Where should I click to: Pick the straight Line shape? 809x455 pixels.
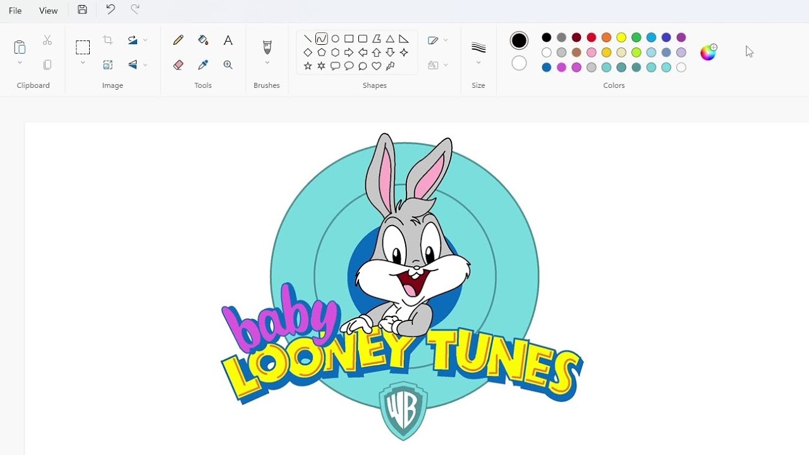308,39
